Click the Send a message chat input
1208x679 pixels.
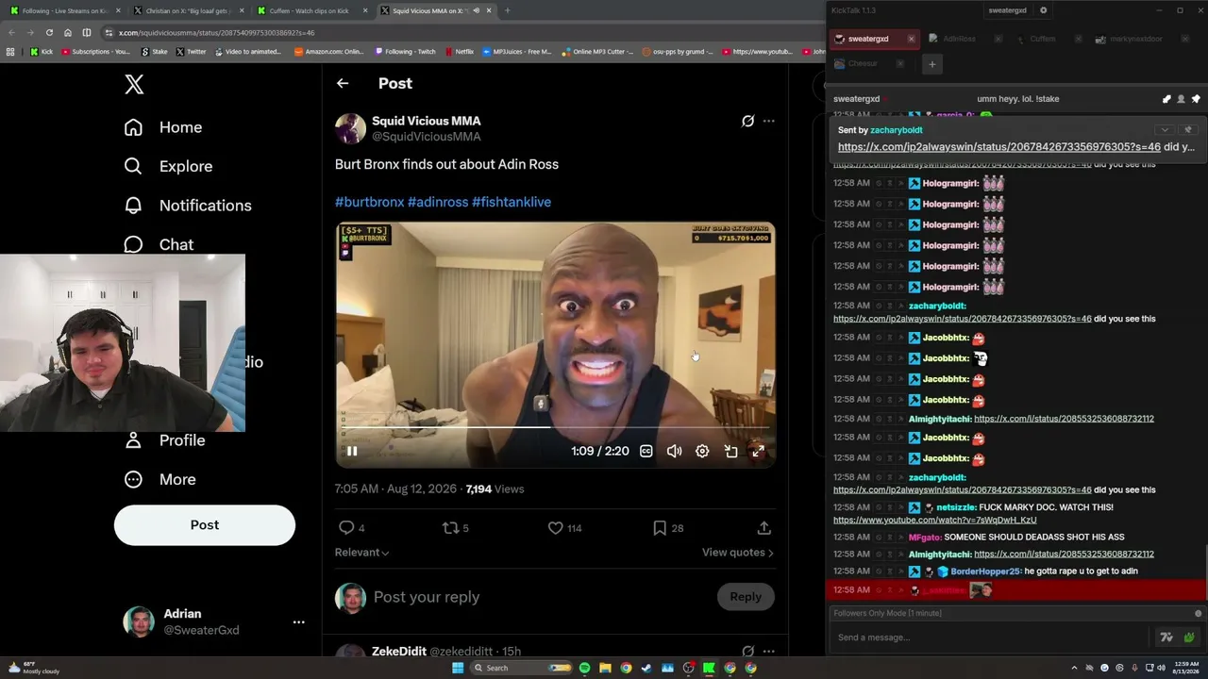(x=991, y=638)
